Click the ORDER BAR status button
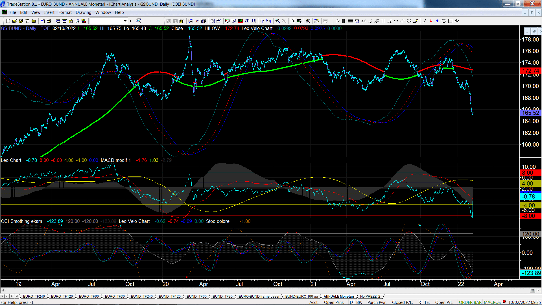Image resolution: width=542 pixels, height=305 pixels. coord(470,302)
